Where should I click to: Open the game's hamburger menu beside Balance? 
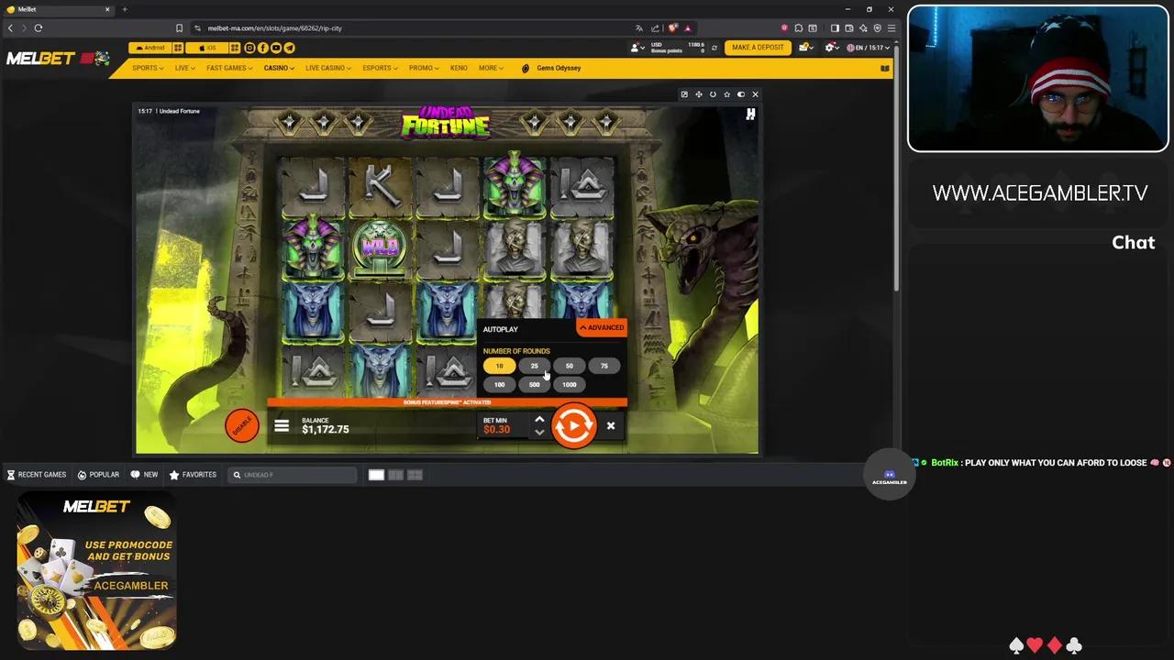pos(282,425)
